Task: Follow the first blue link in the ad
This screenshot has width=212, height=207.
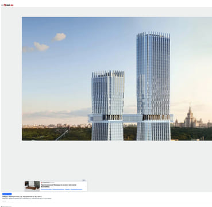Action: tap(46, 189)
